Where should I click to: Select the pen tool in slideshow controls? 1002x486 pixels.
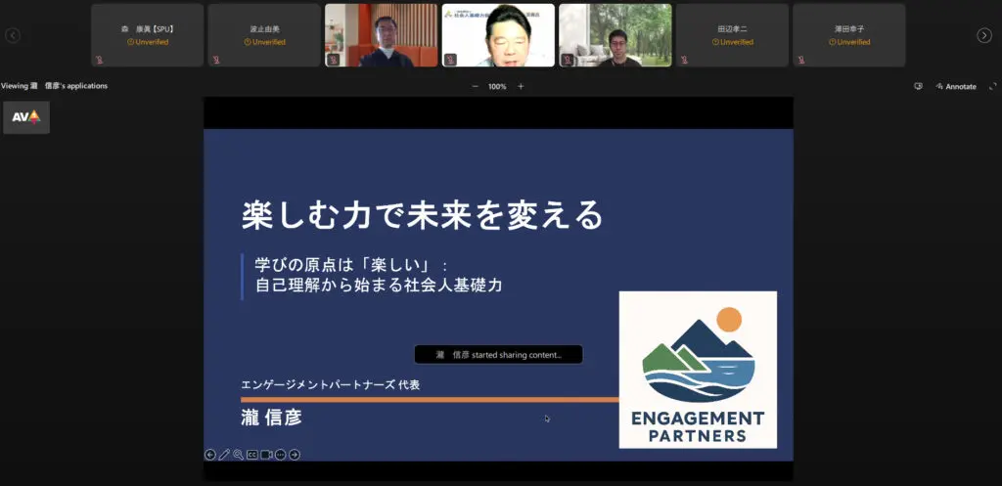click(x=224, y=455)
